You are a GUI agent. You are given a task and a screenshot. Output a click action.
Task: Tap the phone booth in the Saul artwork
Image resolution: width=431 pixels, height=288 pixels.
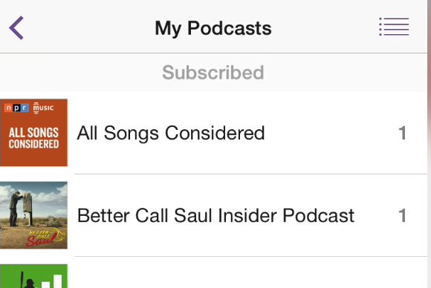coord(27,206)
